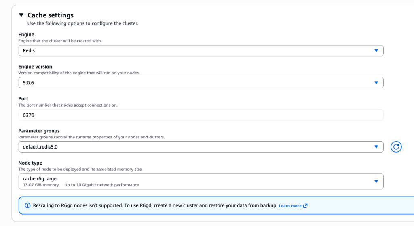Click the 'Version compatibility of the engine' description
The height and width of the screenshot is (226, 414).
coord(79,73)
